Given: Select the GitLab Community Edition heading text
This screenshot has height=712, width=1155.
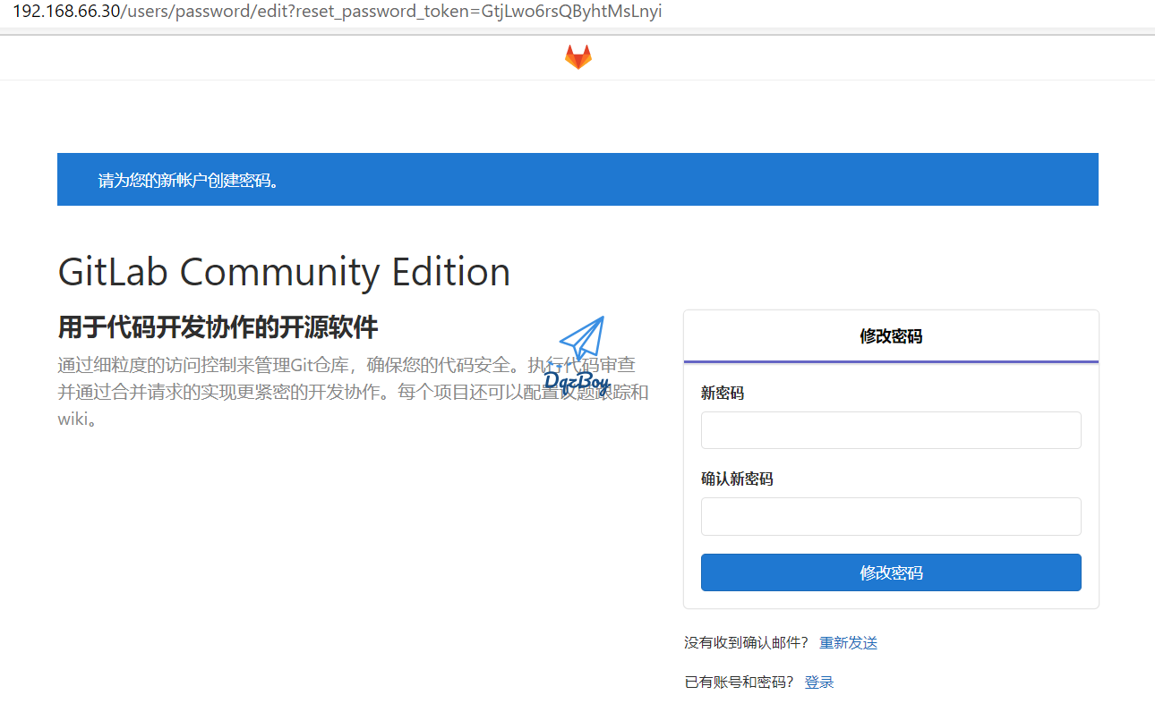Looking at the screenshot, I should pyautogui.click(x=284, y=271).
